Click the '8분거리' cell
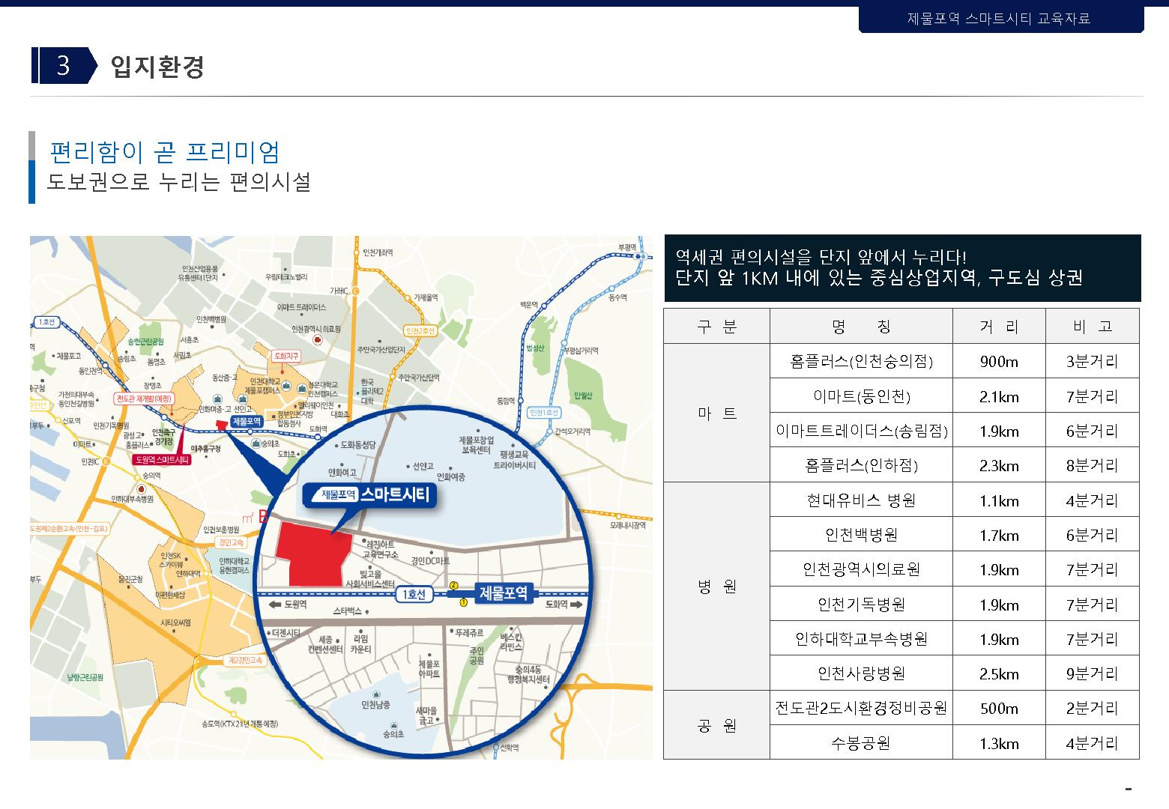This screenshot has height=809, width=1169. click(x=1093, y=465)
